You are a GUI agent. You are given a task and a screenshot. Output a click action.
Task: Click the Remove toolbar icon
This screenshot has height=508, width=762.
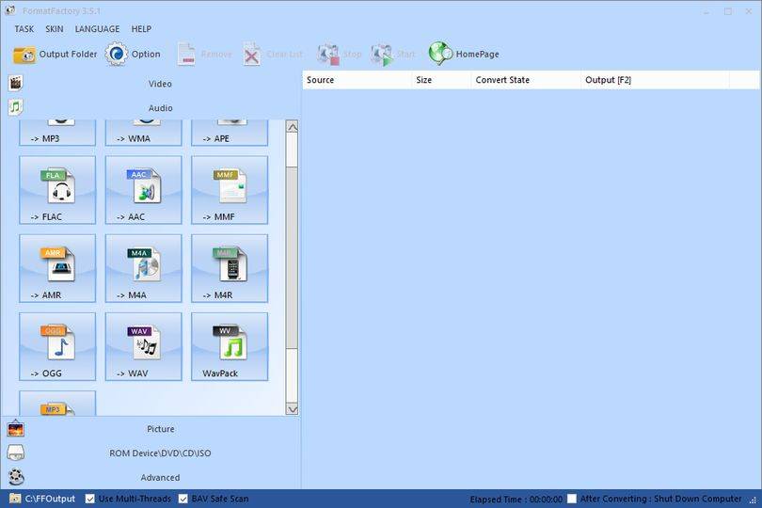click(x=186, y=54)
